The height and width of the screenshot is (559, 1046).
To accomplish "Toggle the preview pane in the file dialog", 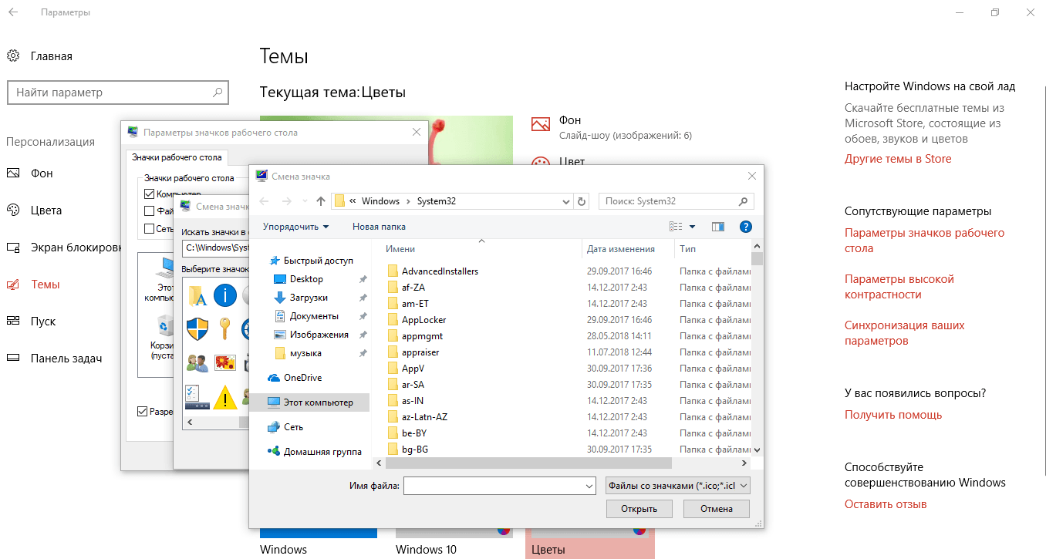I will coord(718,227).
